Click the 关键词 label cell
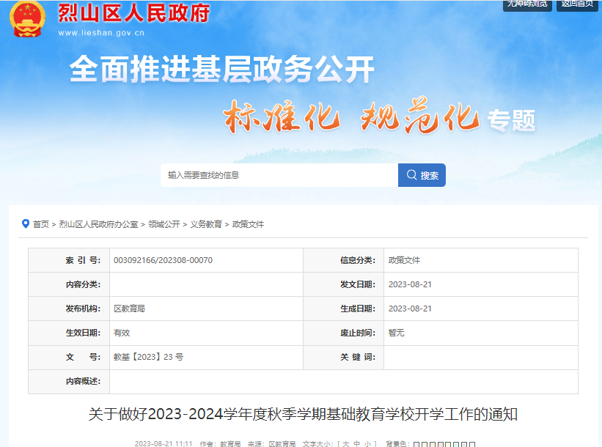Image resolution: width=602 pixels, height=447 pixels. 344,357
